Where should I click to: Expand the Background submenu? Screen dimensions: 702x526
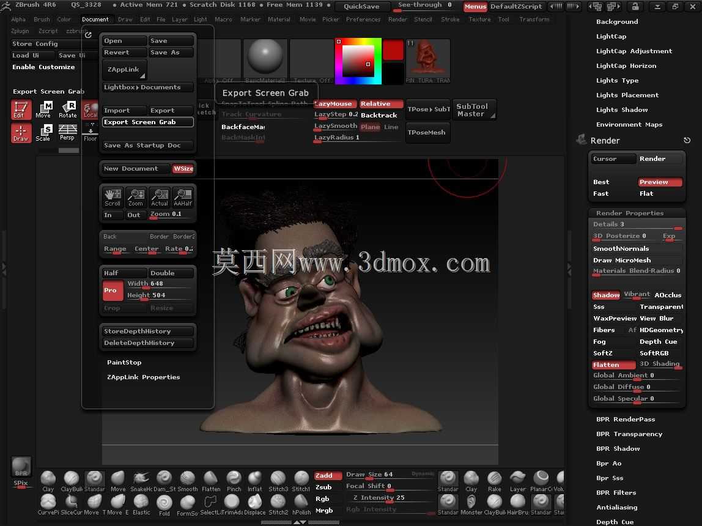[x=617, y=21]
